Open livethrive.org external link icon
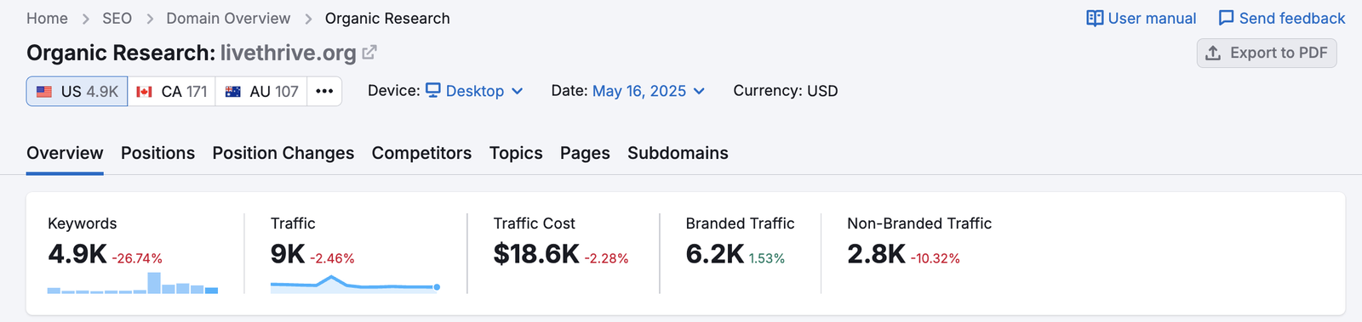1362x322 pixels. pos(369,53)
